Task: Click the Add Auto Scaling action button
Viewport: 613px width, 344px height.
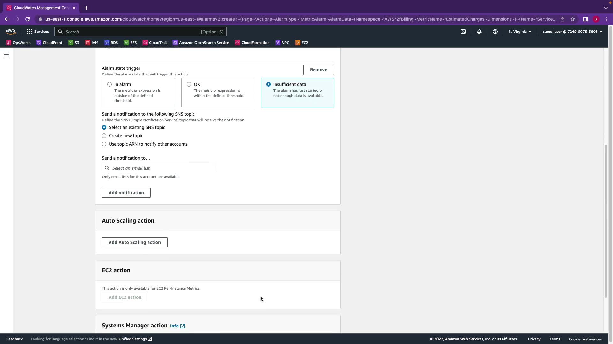Action: click(134, 242)
